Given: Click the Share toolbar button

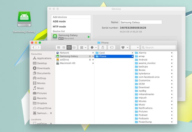Looking at the screenshot, I should tap(103, 47).
